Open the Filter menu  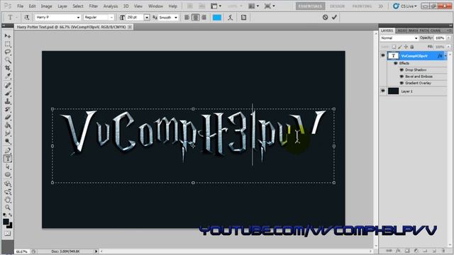[x=93, y=6]
